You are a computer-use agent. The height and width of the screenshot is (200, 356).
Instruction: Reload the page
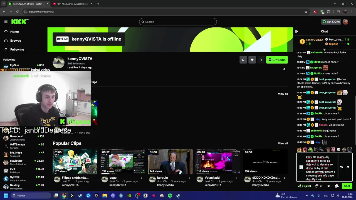click(x=17, y=12)
